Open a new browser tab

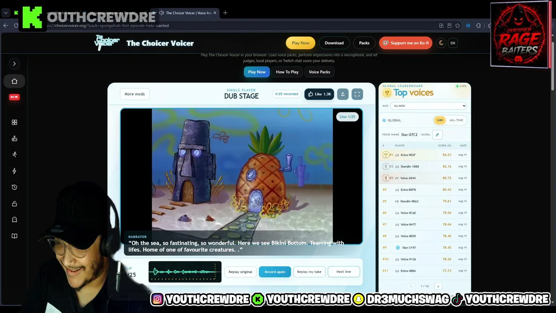click(x=225, y=13)
